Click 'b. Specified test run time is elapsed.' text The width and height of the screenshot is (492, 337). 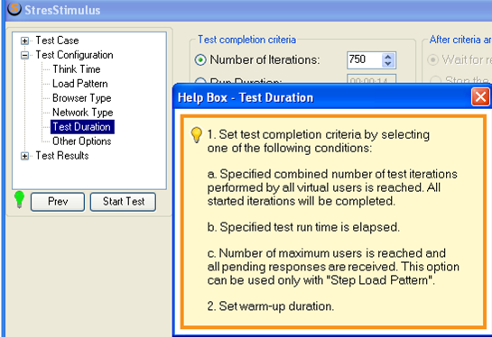coord(303,227)
